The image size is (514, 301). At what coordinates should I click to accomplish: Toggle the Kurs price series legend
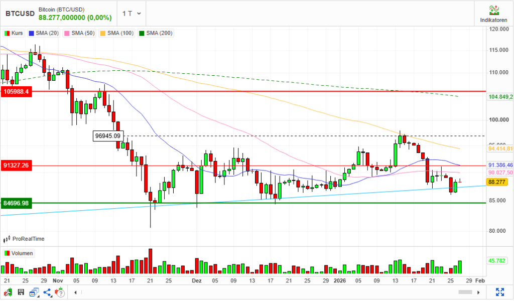[14, 33]
